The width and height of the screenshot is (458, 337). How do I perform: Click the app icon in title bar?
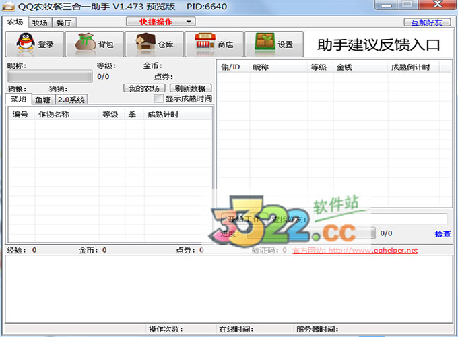pyautogui.click(x=10, y=7)
